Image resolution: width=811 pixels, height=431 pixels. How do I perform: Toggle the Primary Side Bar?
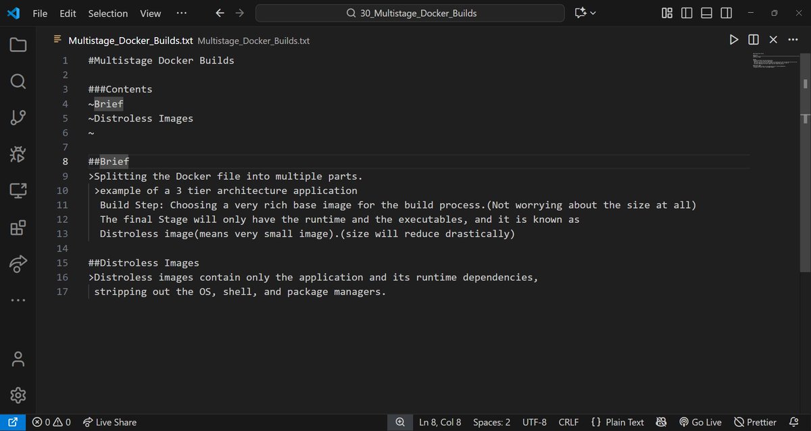click(687, 13)
